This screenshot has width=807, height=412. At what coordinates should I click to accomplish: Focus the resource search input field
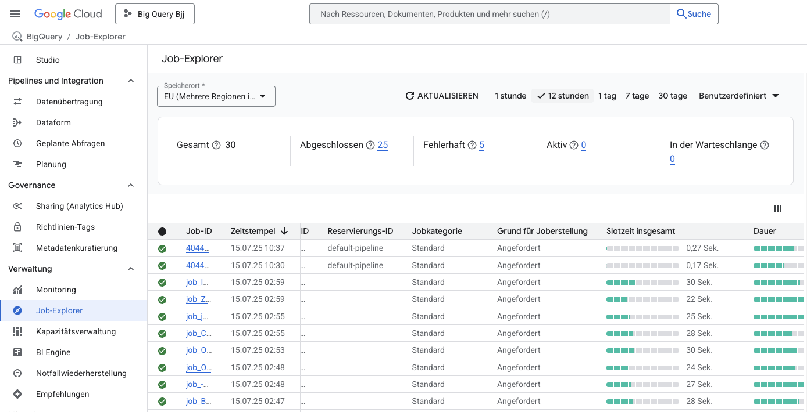click(490, 14)
